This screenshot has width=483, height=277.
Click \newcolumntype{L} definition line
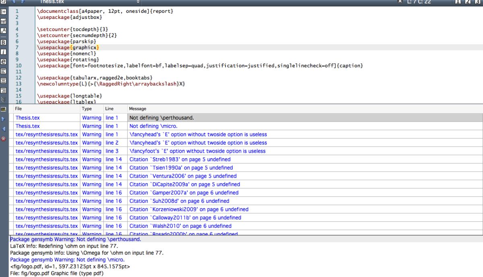111,84
